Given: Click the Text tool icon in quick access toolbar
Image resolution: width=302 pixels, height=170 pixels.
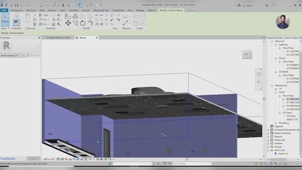Looking at the screenshot, I should tap(63, 5).
